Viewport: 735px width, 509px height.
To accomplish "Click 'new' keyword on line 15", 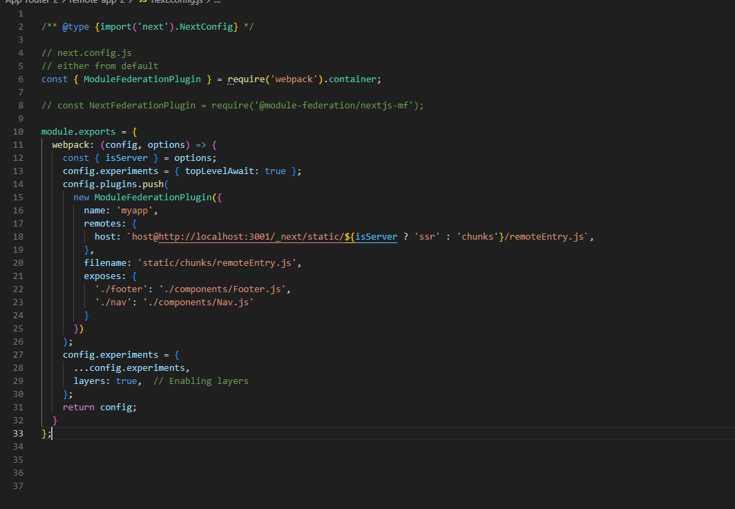I will 81,198.
